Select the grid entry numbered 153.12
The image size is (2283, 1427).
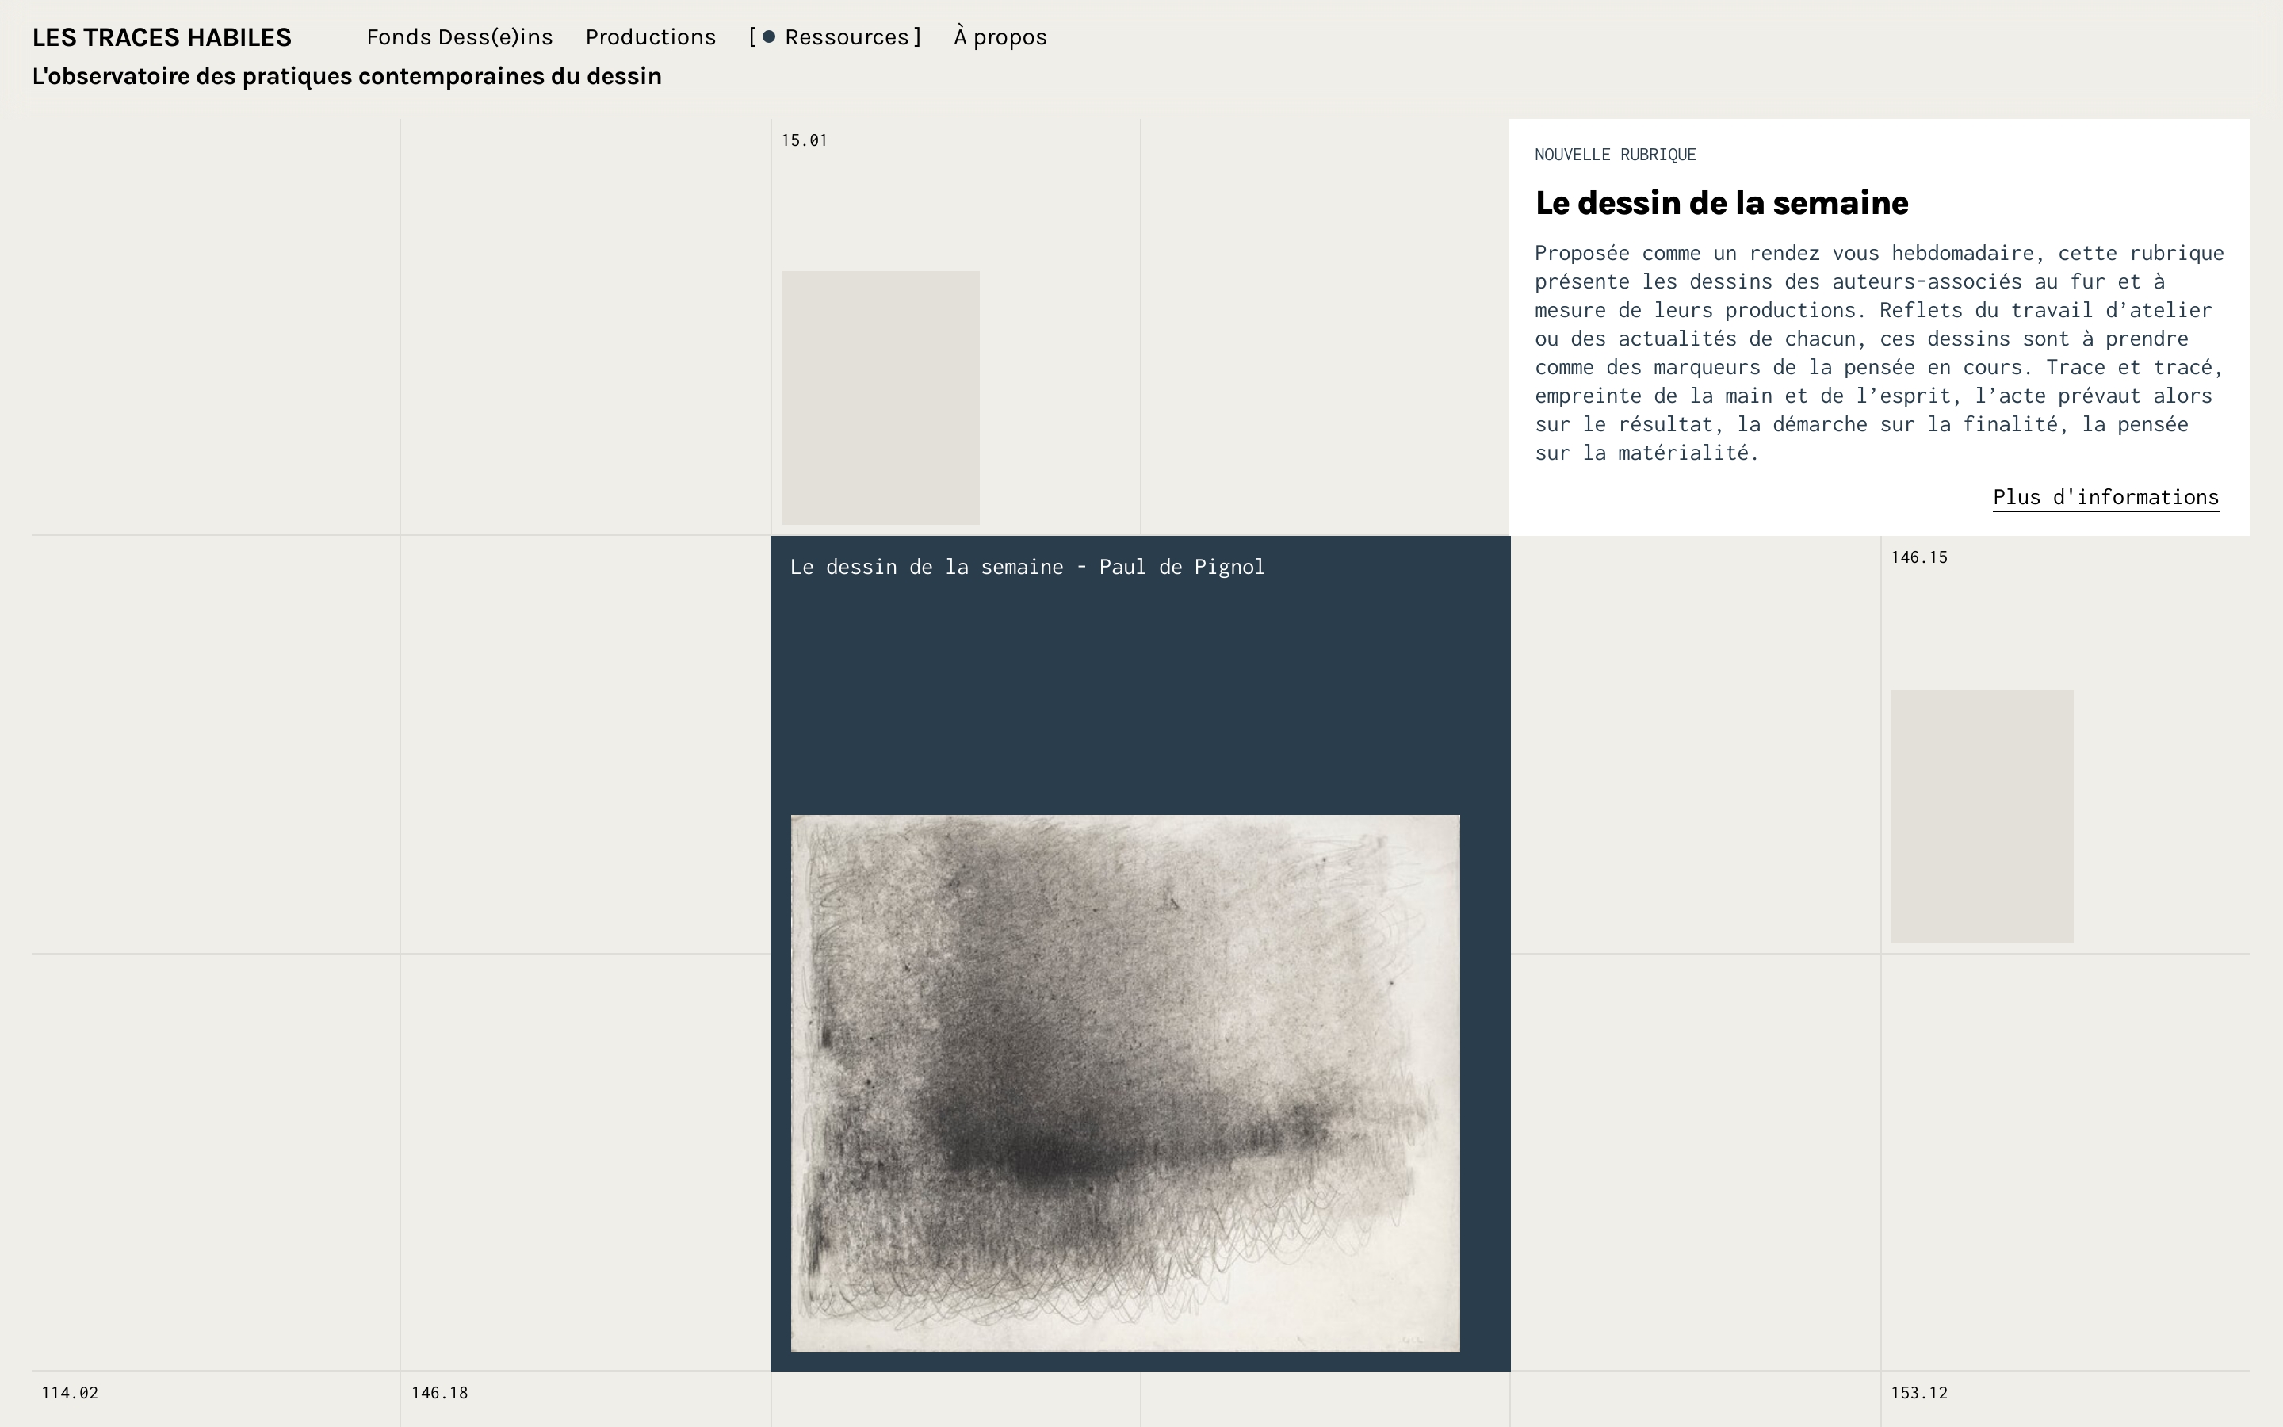1918,1393
